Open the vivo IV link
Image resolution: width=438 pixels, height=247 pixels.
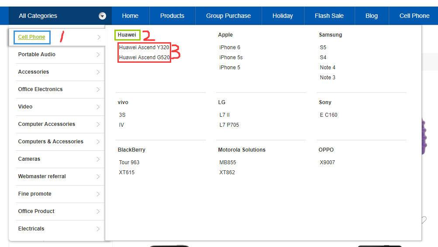pos(121,125)
